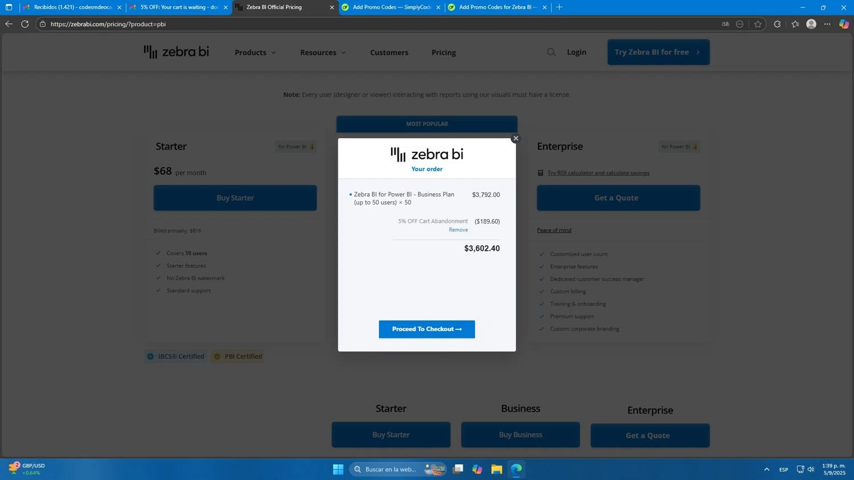The height and width of the screenshot is (480, 854).
Task: Remove the 5% OFF Cart Abandonment discount
Action: [x=458, y=230]
